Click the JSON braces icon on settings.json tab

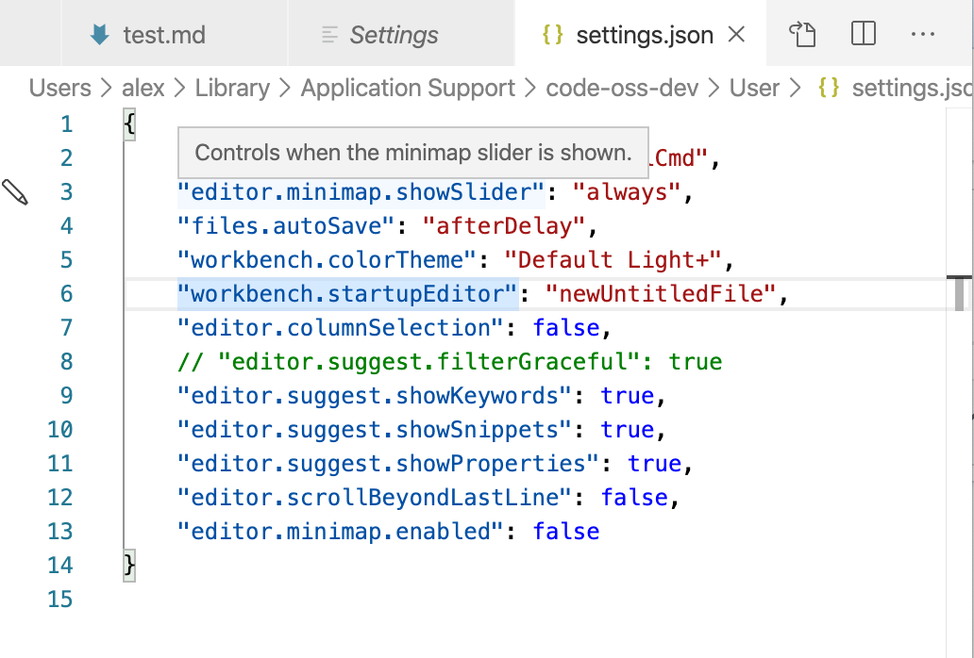coord(551,33)
